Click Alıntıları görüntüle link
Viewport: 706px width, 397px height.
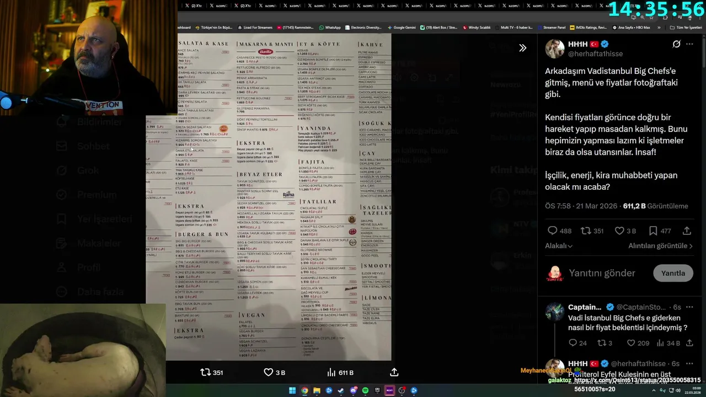pyautogui.click(x=660, y=246)
